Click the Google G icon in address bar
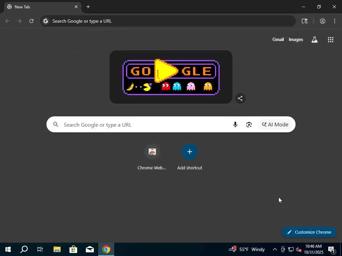Screen dimensions: 342x256 [x=46, y=21]
